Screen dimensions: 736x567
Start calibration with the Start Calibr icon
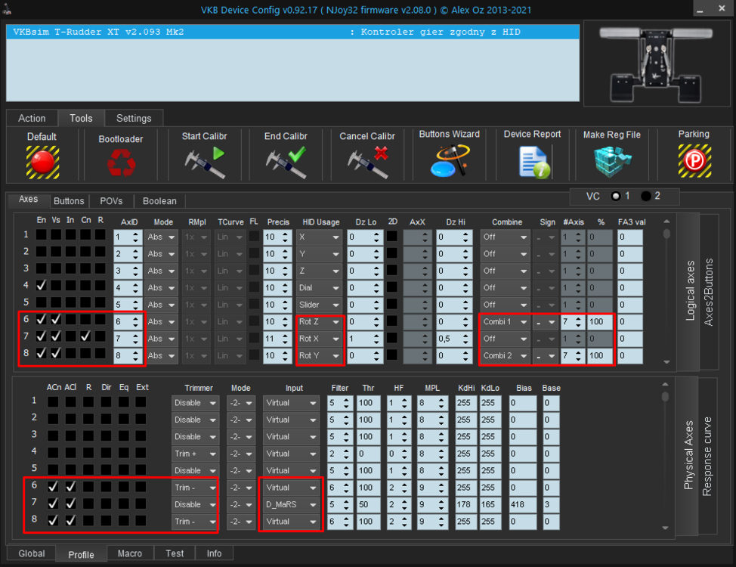coord(204,162)
